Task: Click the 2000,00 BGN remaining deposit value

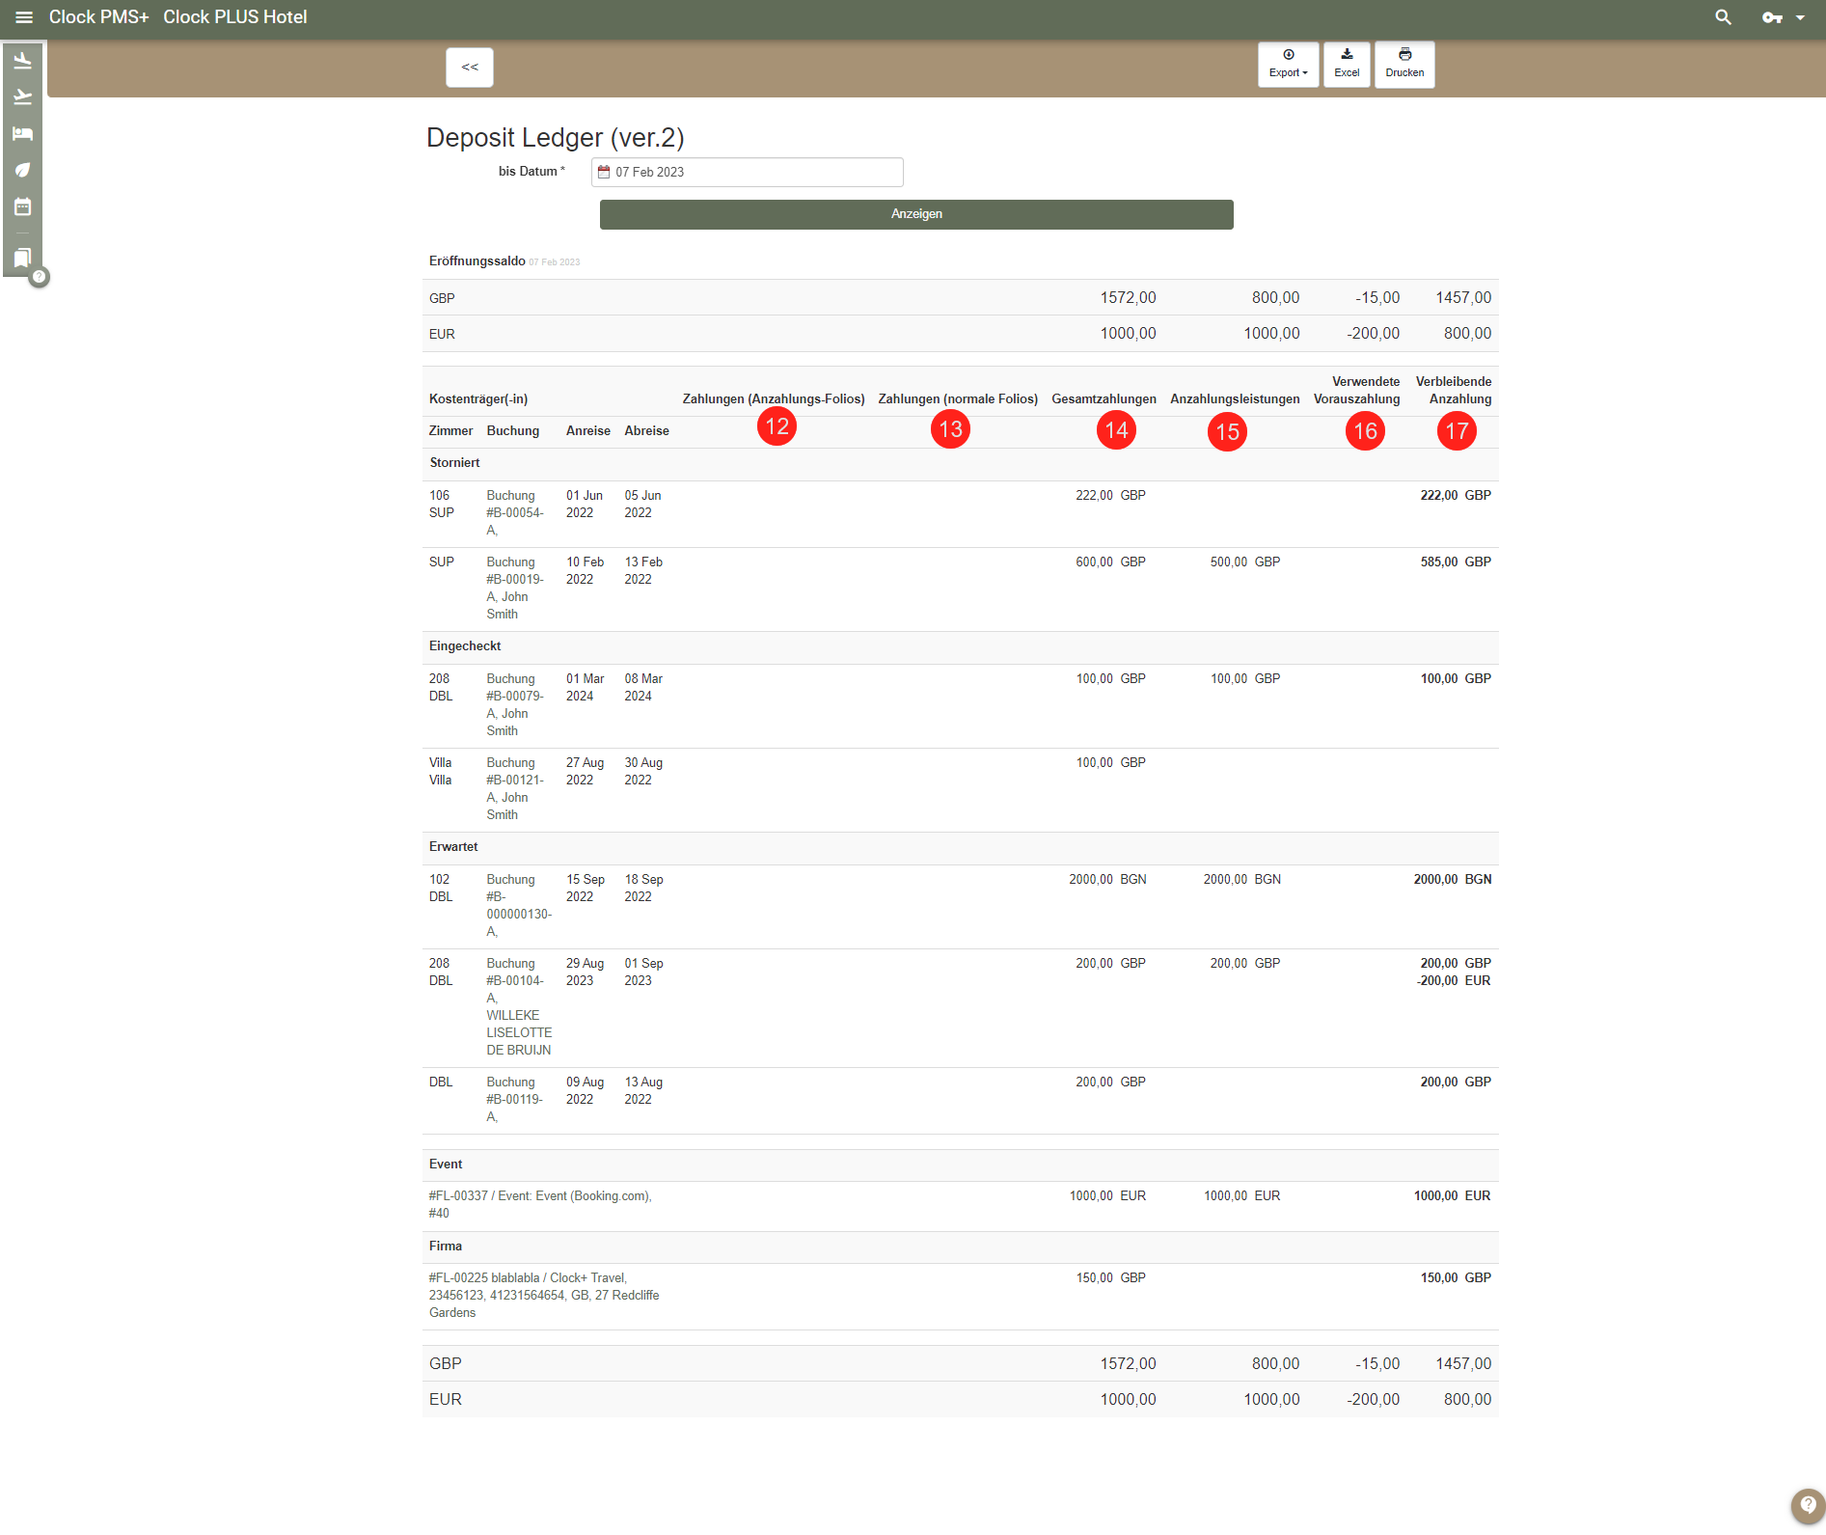Action: pos(1452,880)
